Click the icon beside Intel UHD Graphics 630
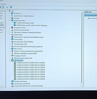The image size is (97, 99). [15, 23]
